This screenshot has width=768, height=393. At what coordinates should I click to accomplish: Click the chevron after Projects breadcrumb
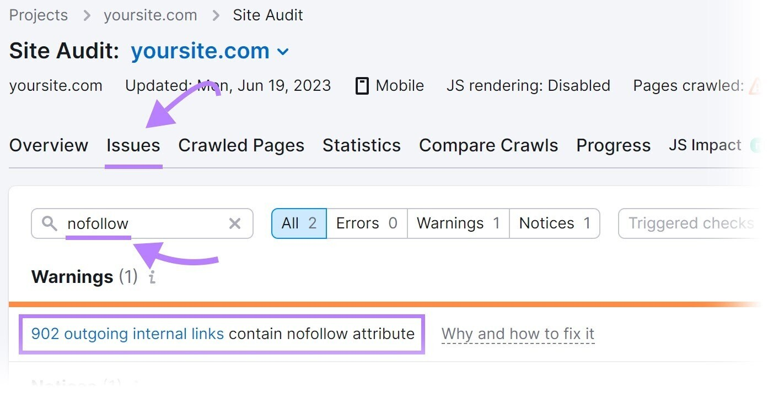click(86, 15)
